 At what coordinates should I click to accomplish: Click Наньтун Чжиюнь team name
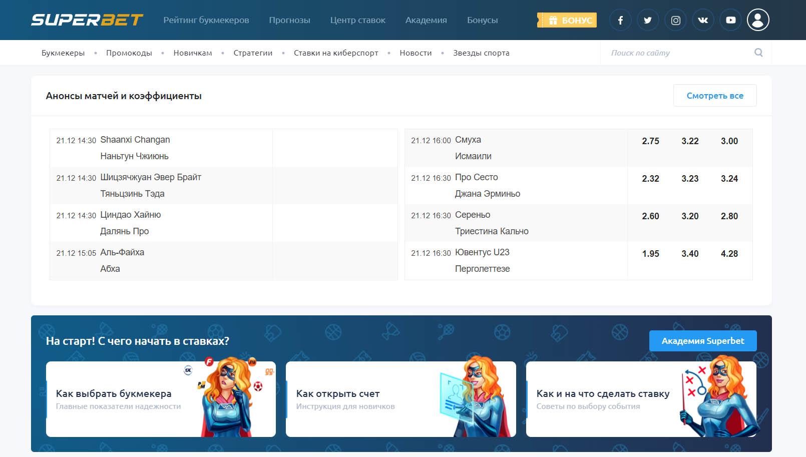click(x=134, y=156)
